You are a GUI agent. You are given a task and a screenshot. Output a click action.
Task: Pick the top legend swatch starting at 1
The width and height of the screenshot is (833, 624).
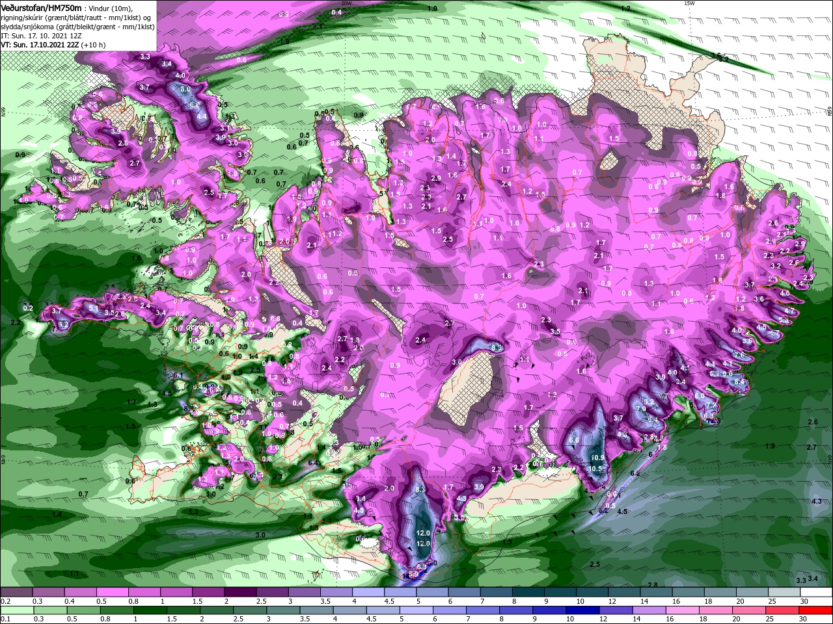pos(176,593)
